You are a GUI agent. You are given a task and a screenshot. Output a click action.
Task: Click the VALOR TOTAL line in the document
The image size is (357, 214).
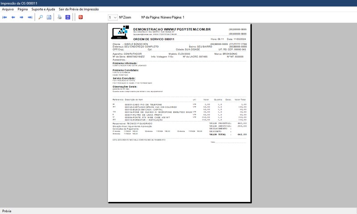[x=228, y=134]
